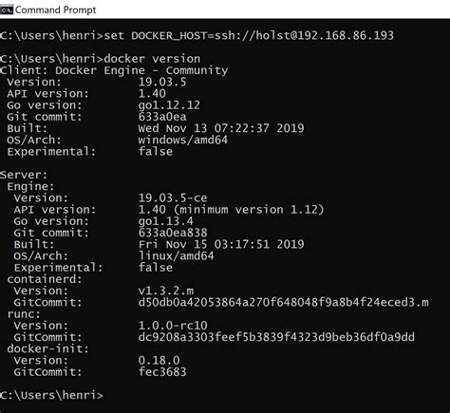Click the docker-init GitCommit fec3683 value
Image resolution: width=450 pixels, height=413 pixels.
[x=162, y=372]
